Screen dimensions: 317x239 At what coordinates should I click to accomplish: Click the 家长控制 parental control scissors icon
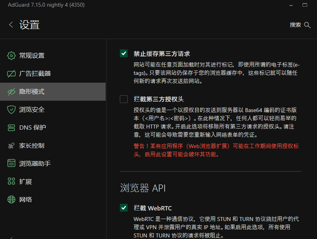[11, 145]
